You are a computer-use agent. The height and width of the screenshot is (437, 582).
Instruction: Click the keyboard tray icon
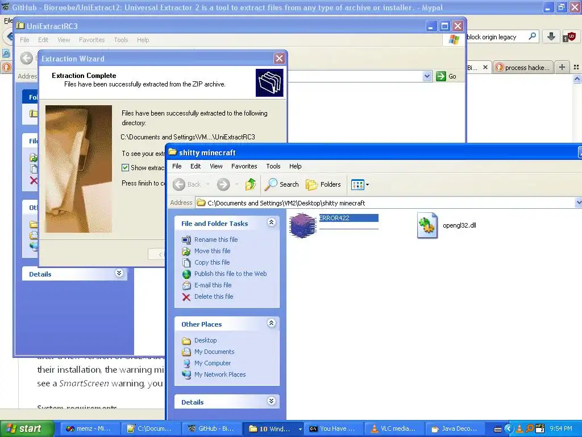point(498,429)
